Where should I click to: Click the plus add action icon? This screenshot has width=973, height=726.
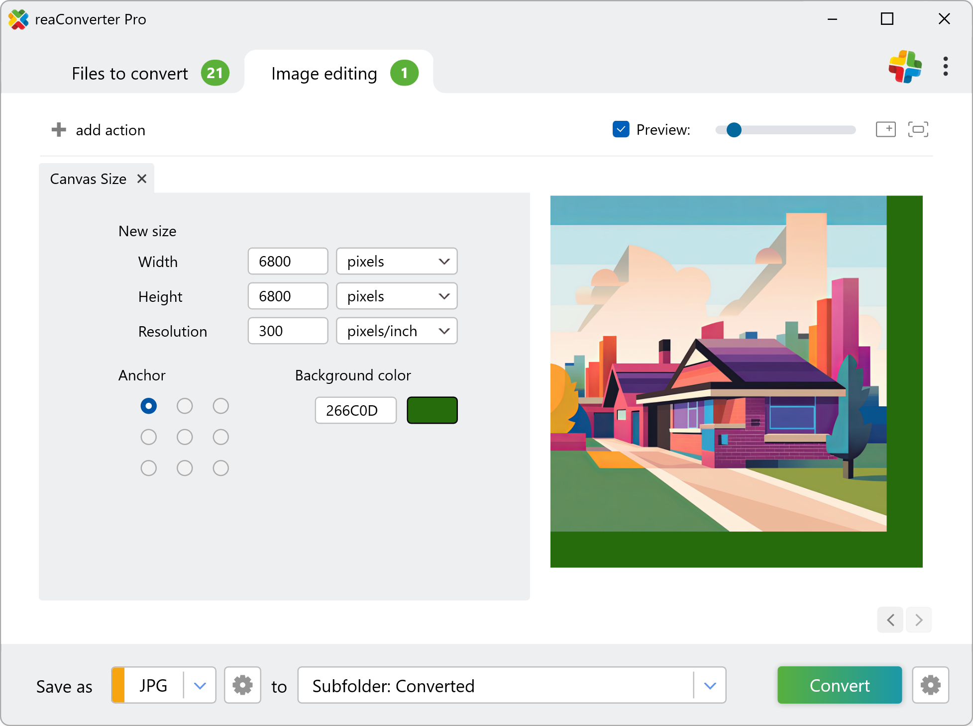click(x=59, y=130)
